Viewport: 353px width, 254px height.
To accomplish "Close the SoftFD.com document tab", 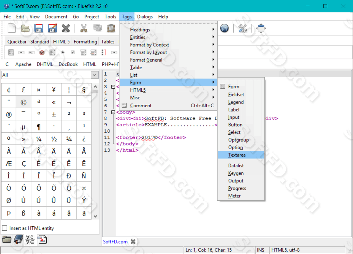I will pos(133,242).
